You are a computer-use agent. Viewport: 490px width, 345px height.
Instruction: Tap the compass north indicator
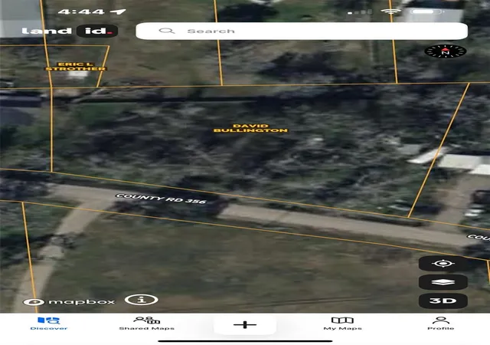coord(446,51)
